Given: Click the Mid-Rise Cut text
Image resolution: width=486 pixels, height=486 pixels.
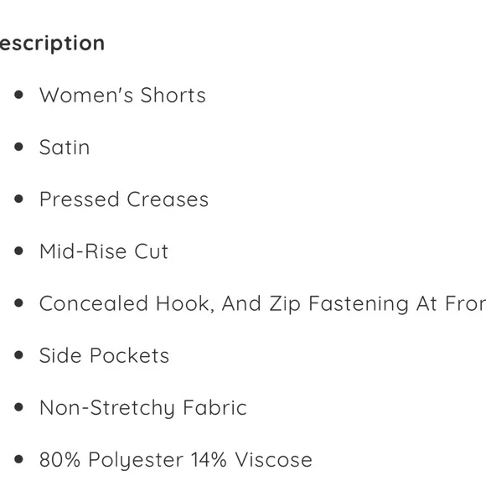Looking at the screenshot, I should (x=104, y=251).
